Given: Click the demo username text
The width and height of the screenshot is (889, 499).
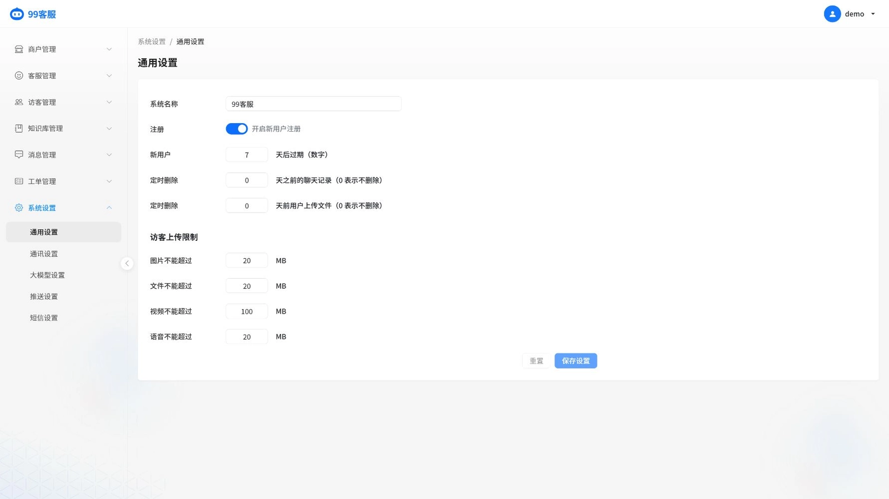Looking at the screenshot, I should point(855,14).
